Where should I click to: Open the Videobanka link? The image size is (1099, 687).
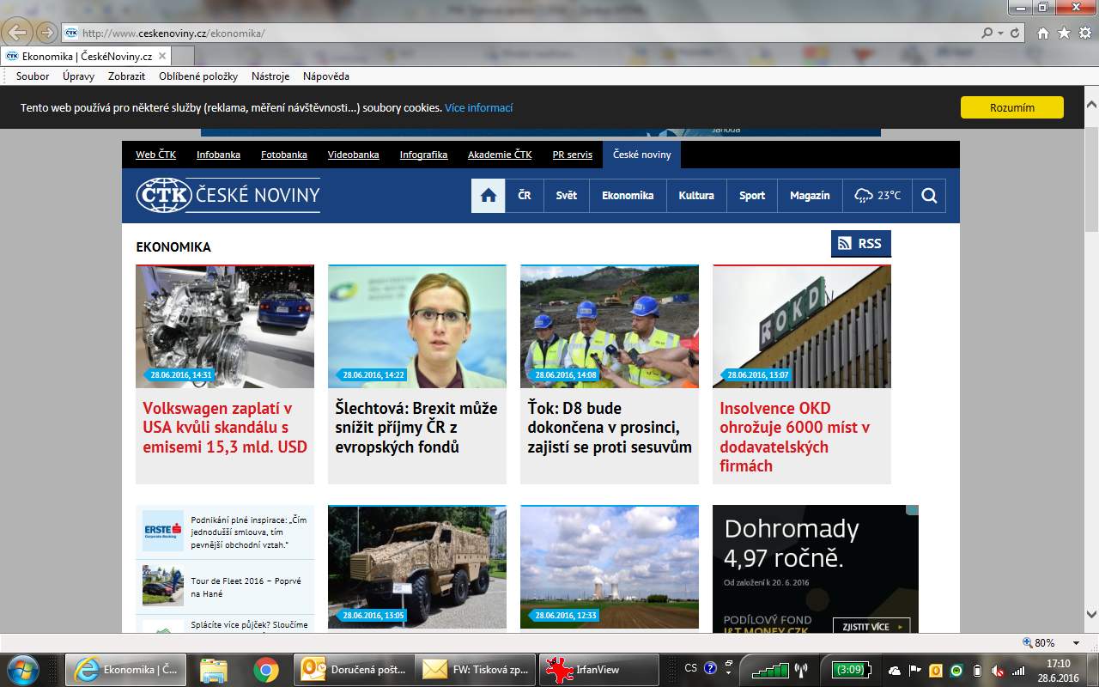tap(354, 155)
